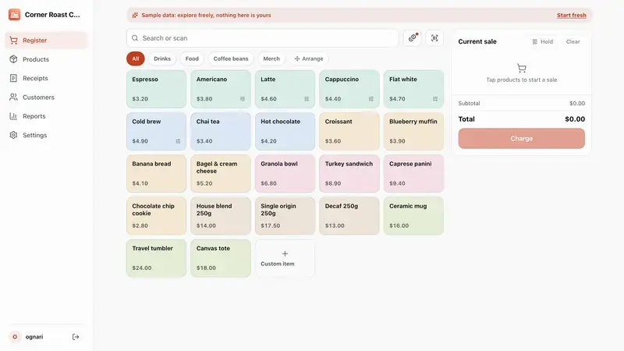Image resolution: width=624 pixels, height=351 pixels.
Task: Click the empty cart icon in Current sale
Action: pos(521,68)
